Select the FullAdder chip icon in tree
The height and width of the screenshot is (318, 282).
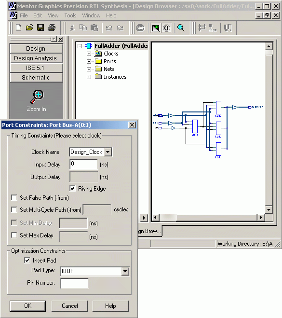[x=89, y=46]
